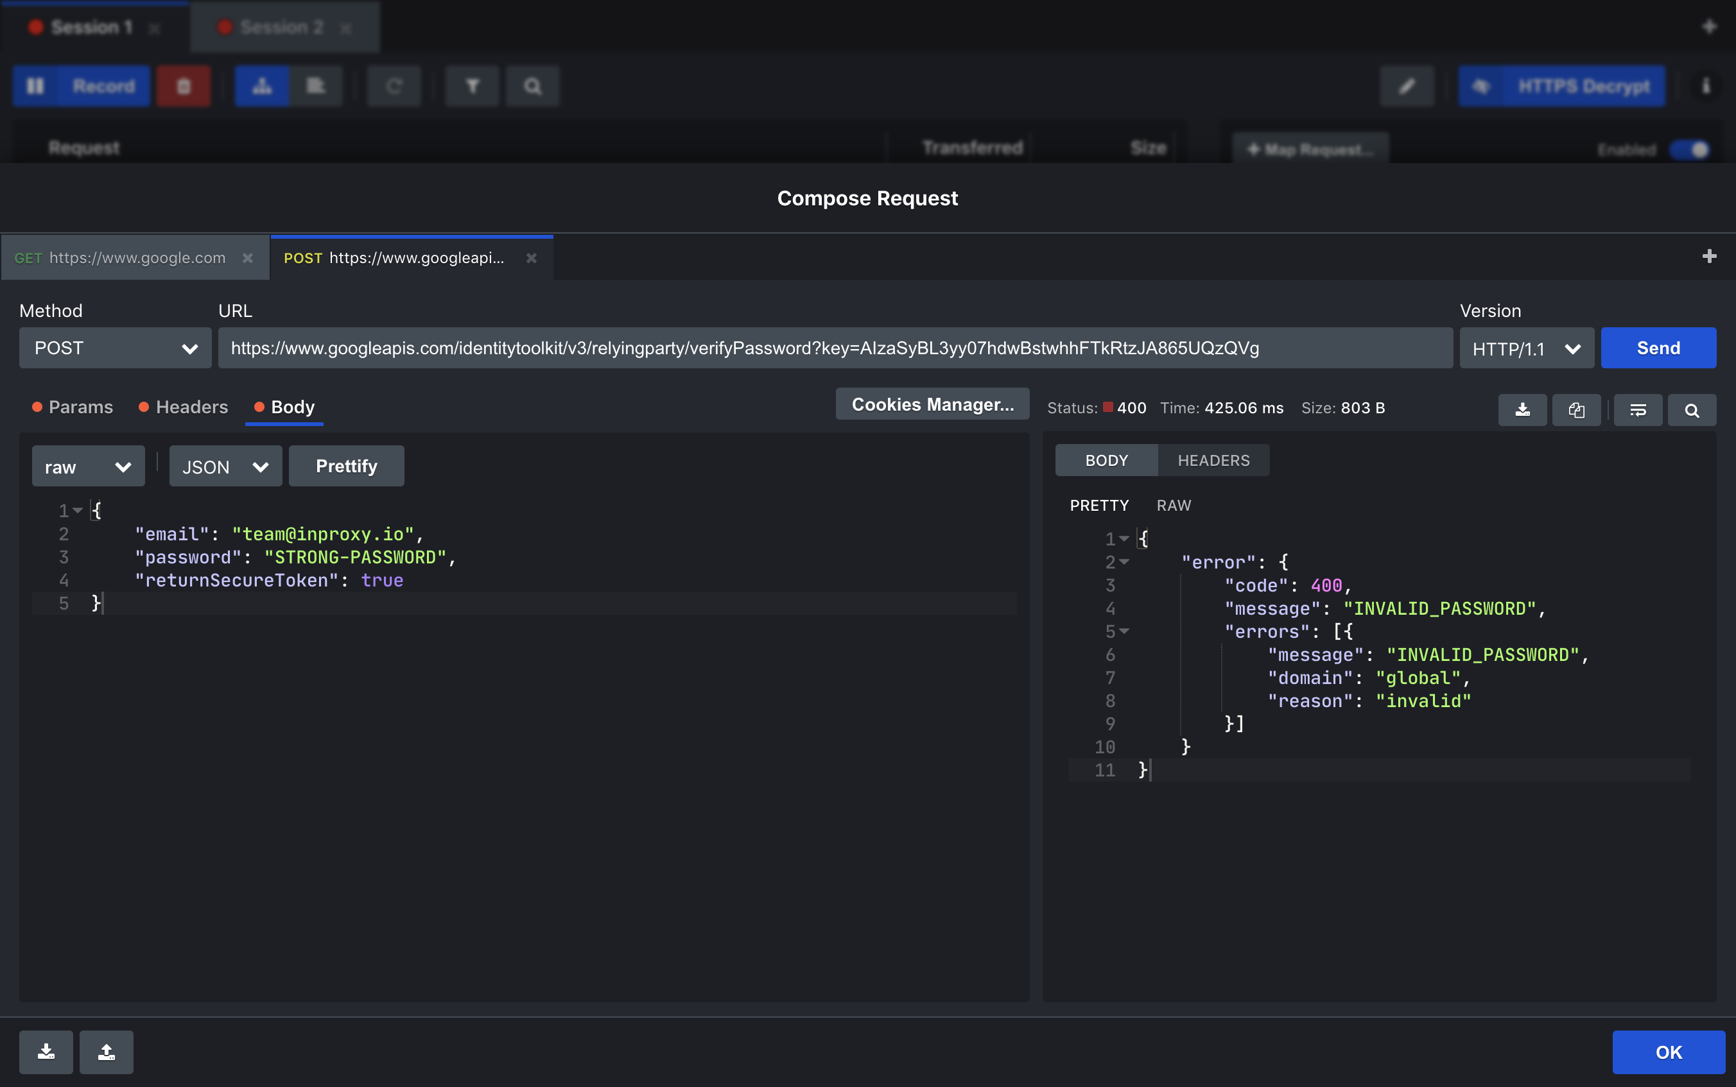
Task: Open the raw body type dropdown
Action: [89, 466]
